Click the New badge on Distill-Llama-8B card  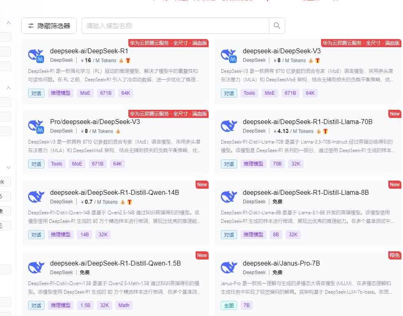coord(395,185)
